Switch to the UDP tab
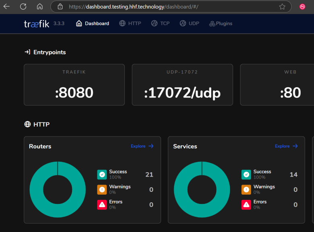Viewport: 314px width, 232px height. click(190, 24)
